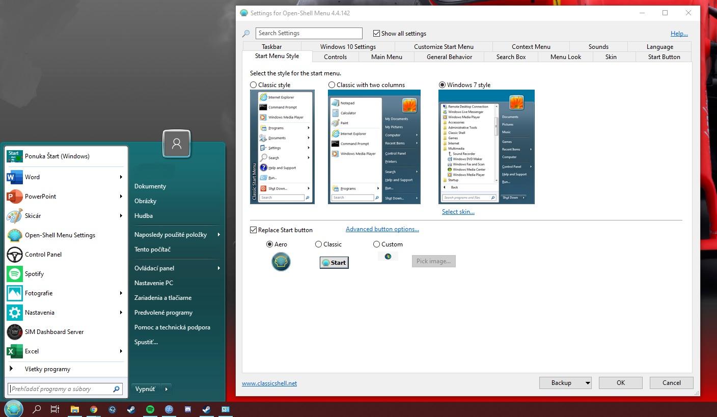Launch Excel from the start menu

click(x=32, y=351)
